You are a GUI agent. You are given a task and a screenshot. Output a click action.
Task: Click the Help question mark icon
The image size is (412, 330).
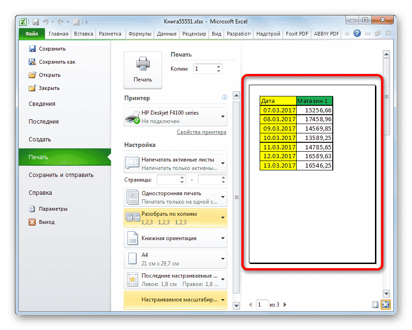(357, 33)
